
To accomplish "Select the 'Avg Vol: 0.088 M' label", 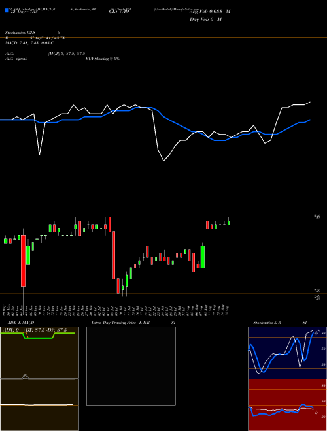I will pos(210,12).
